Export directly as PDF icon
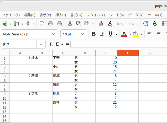Image resolution: width=167 pixels, height=123 pixels. 42,24
